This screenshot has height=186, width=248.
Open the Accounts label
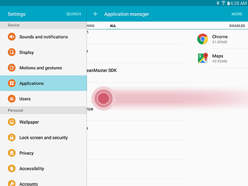point(29,184)
